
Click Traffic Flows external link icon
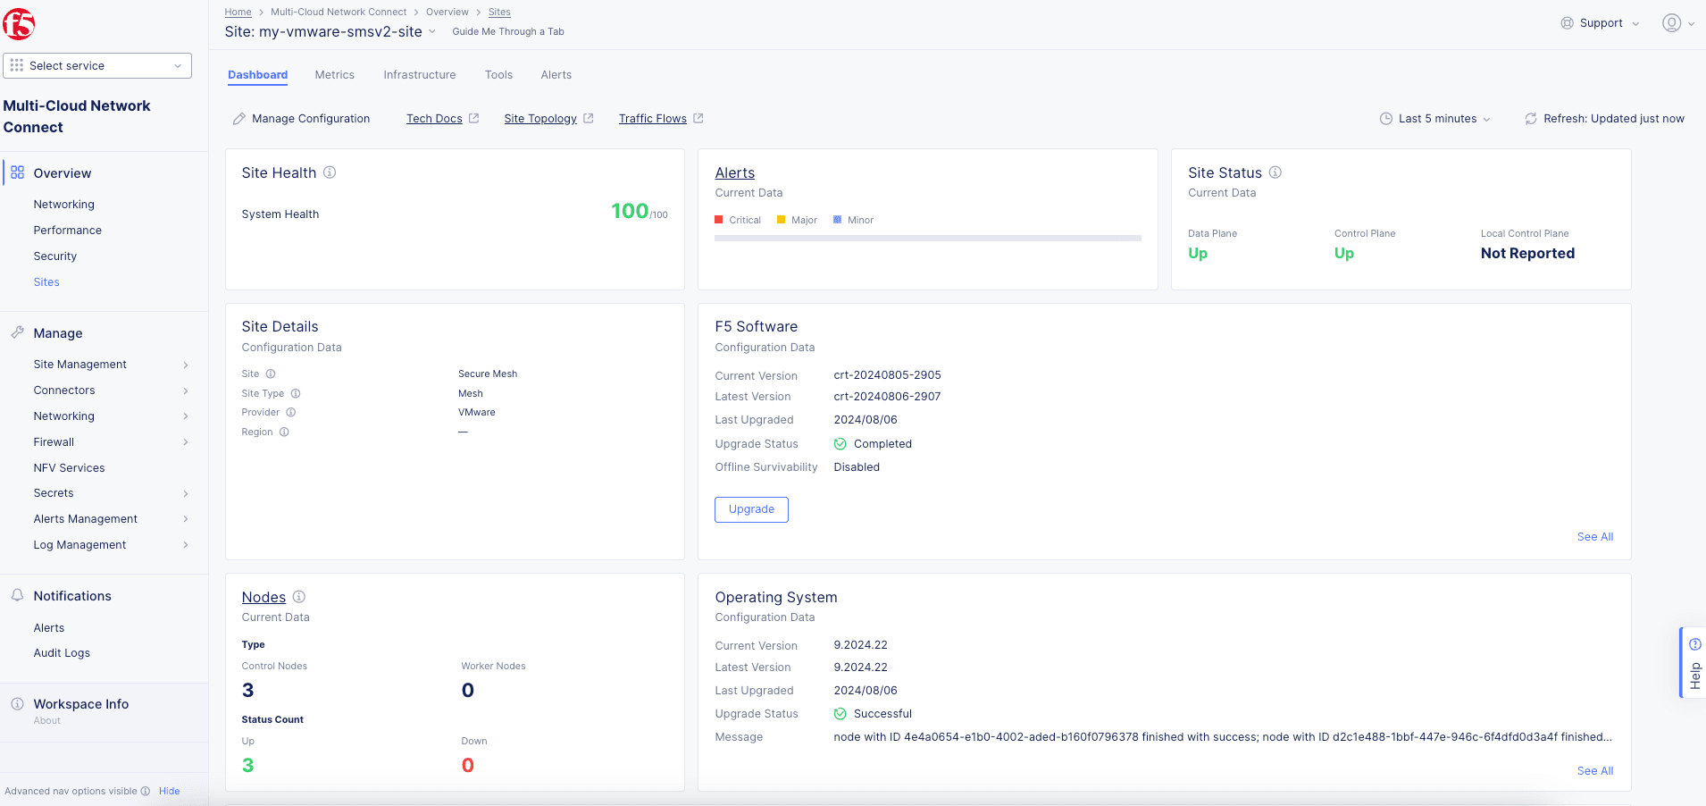pos(698,118)
